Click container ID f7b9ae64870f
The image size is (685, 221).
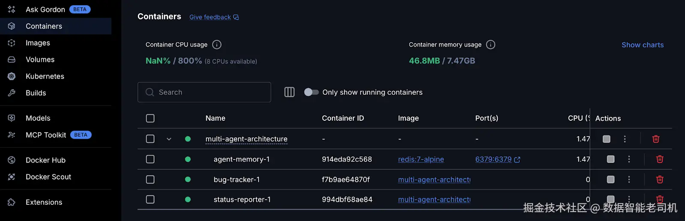[346, 180]
